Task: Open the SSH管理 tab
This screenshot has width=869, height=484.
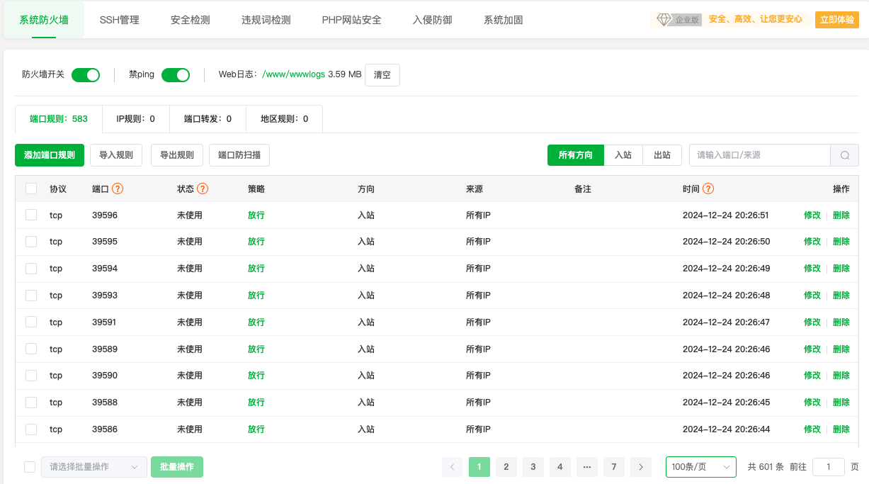Action: pos(120,20)
